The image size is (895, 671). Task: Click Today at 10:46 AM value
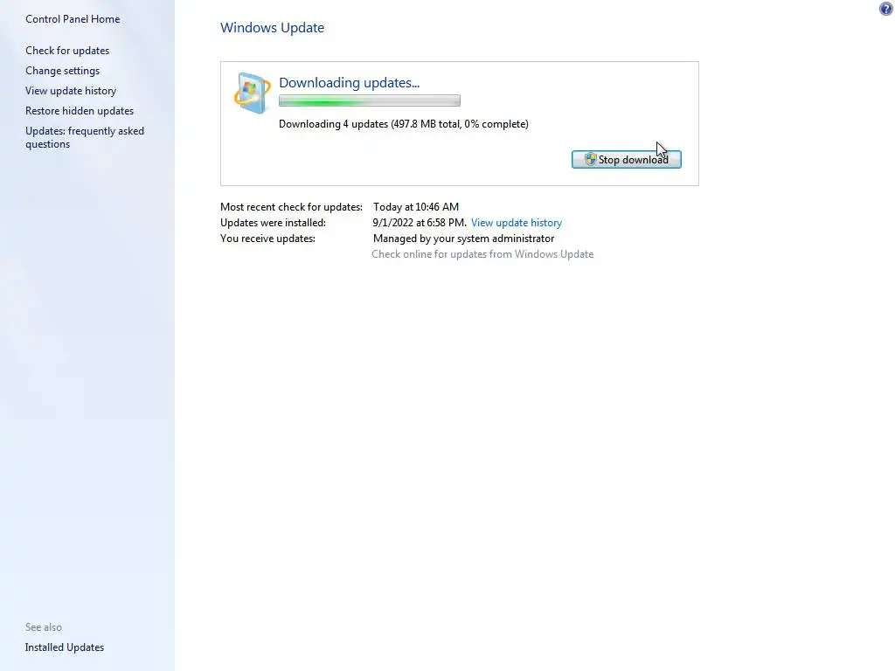[x=415, y=206]
